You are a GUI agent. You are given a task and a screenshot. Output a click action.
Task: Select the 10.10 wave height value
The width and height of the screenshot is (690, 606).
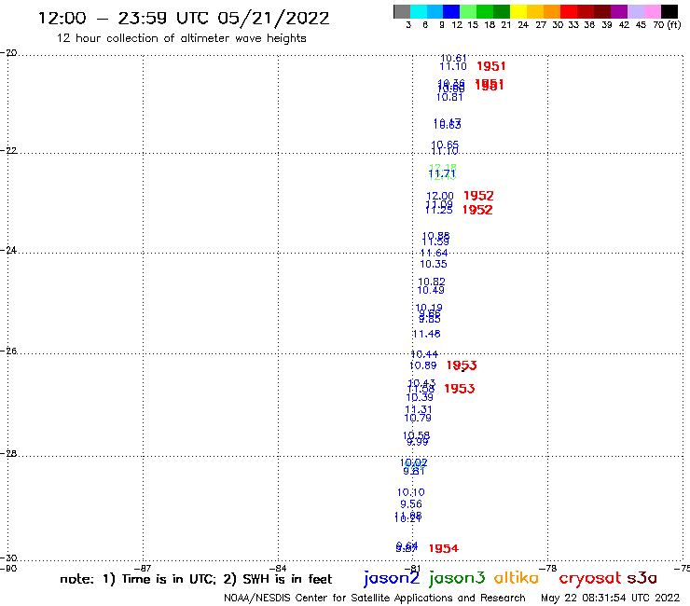point(411,492)
